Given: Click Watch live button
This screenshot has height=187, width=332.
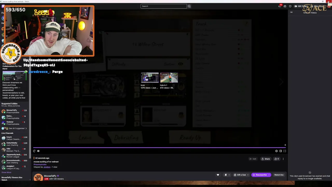Looking at the screenshot, I should 279,175.
